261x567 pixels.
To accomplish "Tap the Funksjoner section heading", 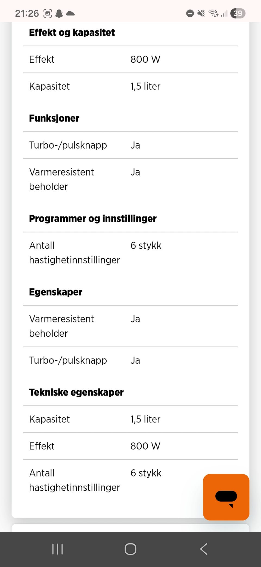I will [54, 118].
